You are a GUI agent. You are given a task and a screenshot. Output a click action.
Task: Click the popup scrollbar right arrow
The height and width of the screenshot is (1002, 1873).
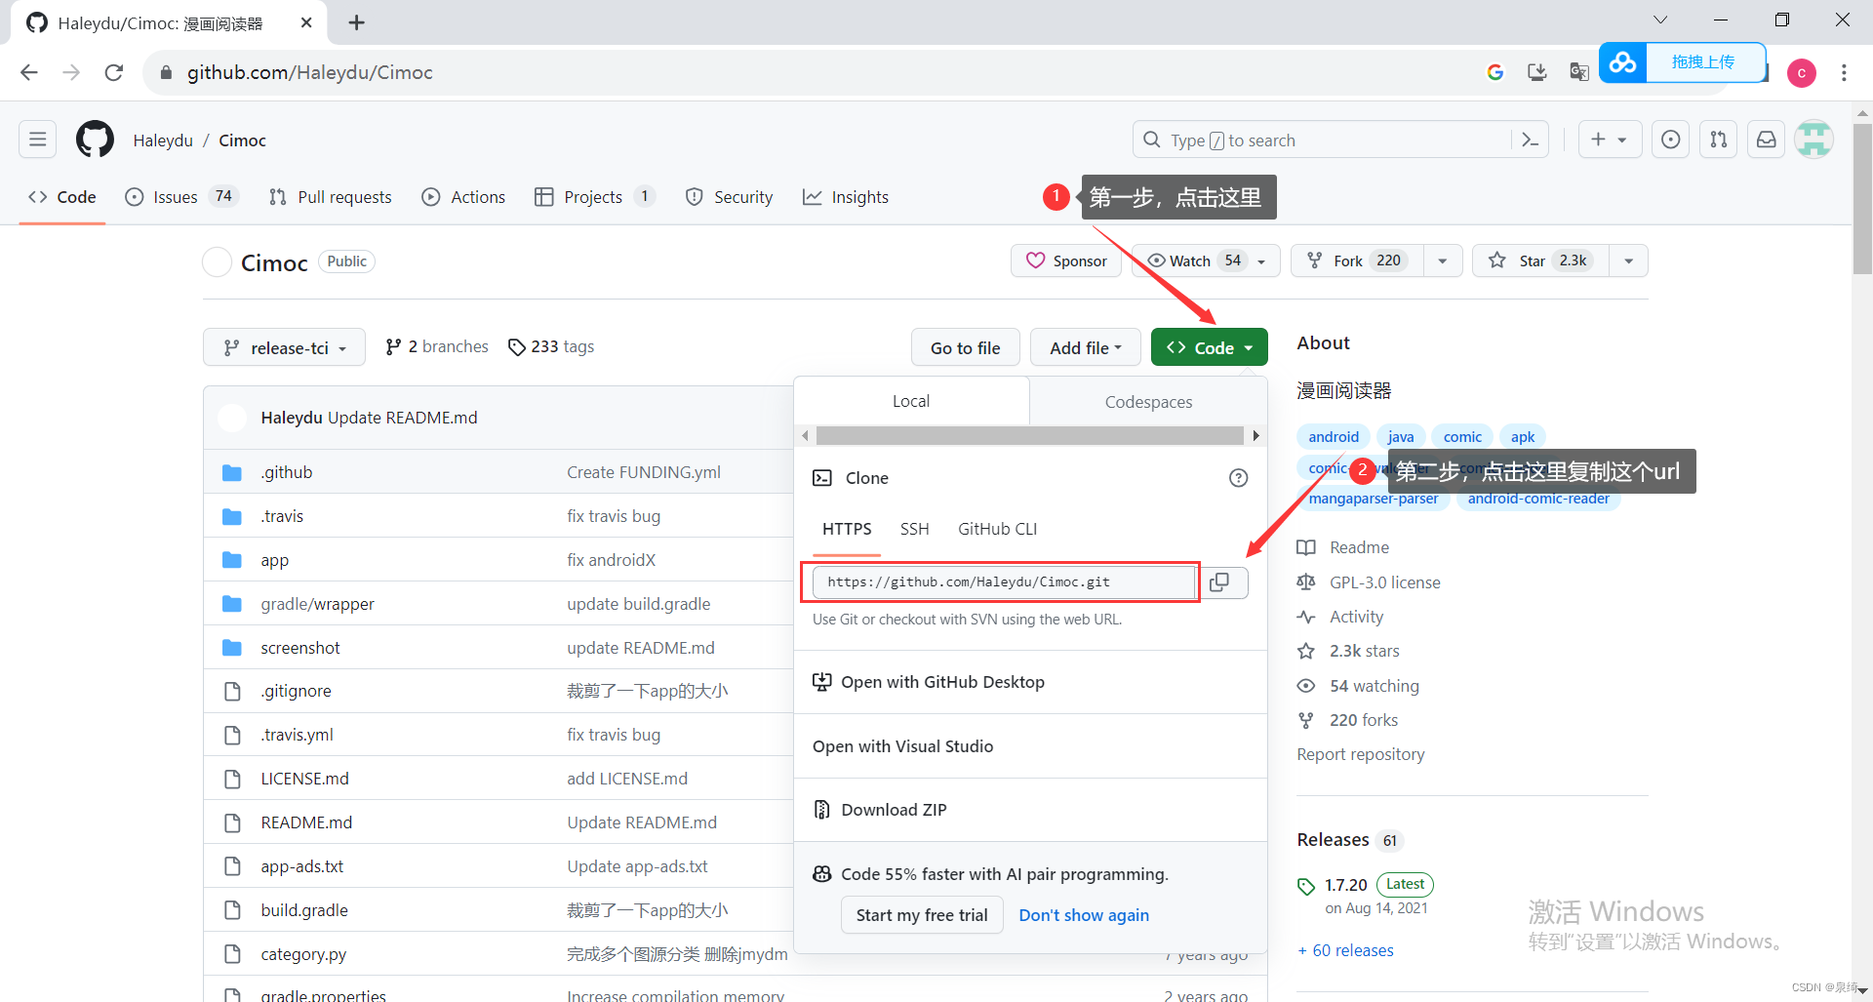pyautogui.click(x=1255, y=435)
